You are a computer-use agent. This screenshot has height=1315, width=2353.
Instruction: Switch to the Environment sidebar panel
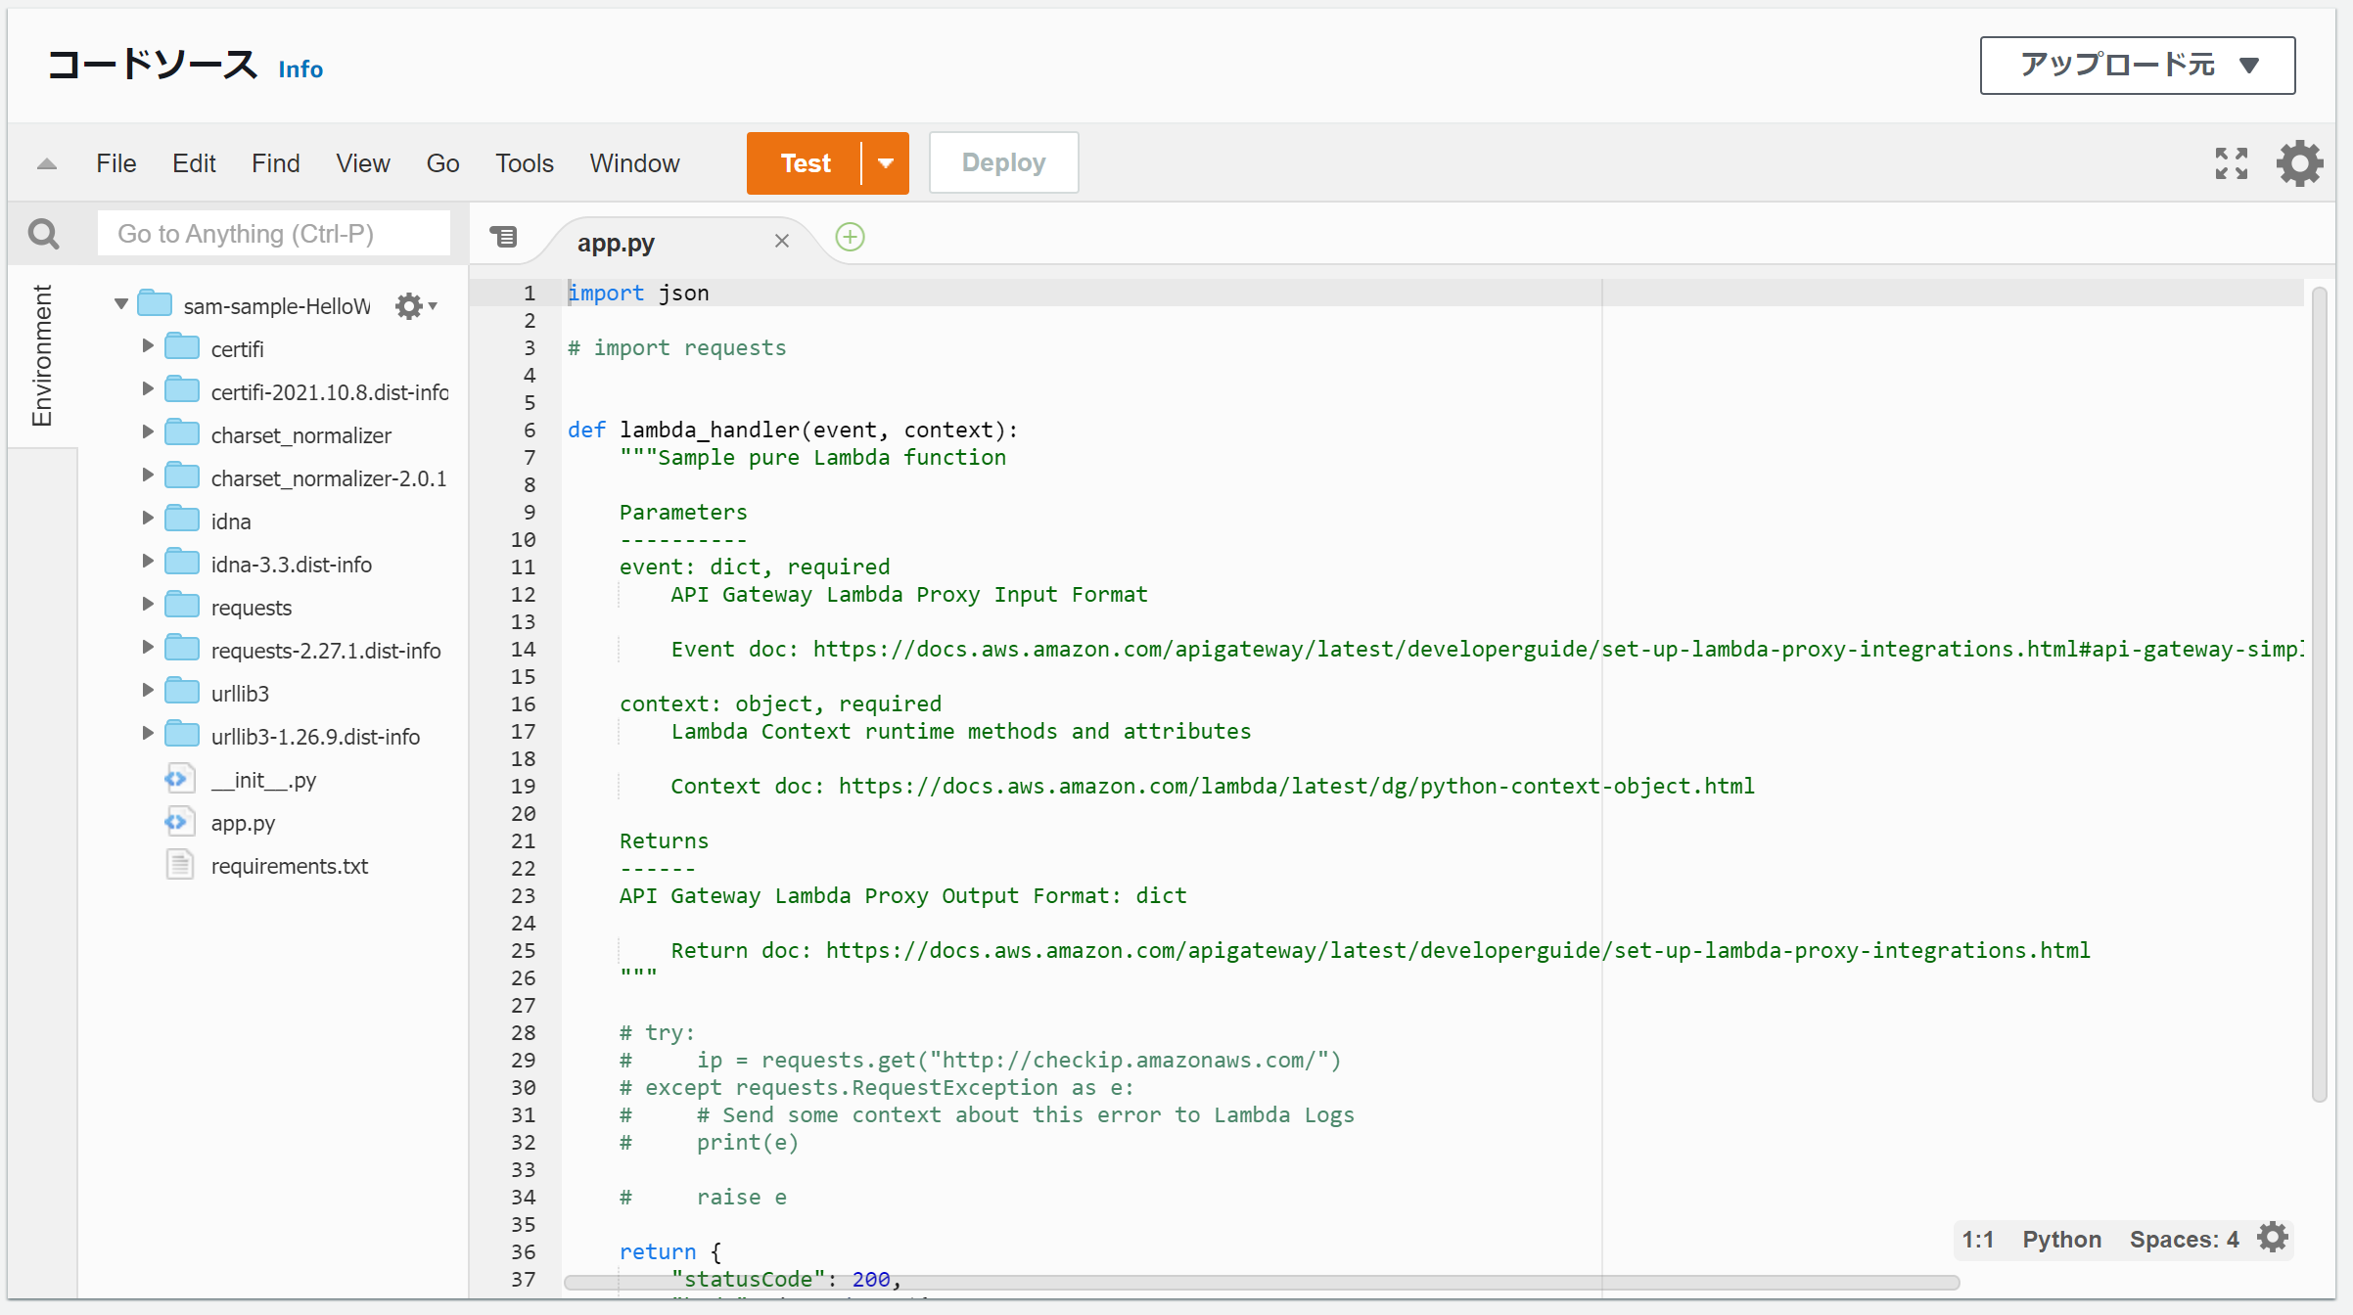tap(42, 355)
